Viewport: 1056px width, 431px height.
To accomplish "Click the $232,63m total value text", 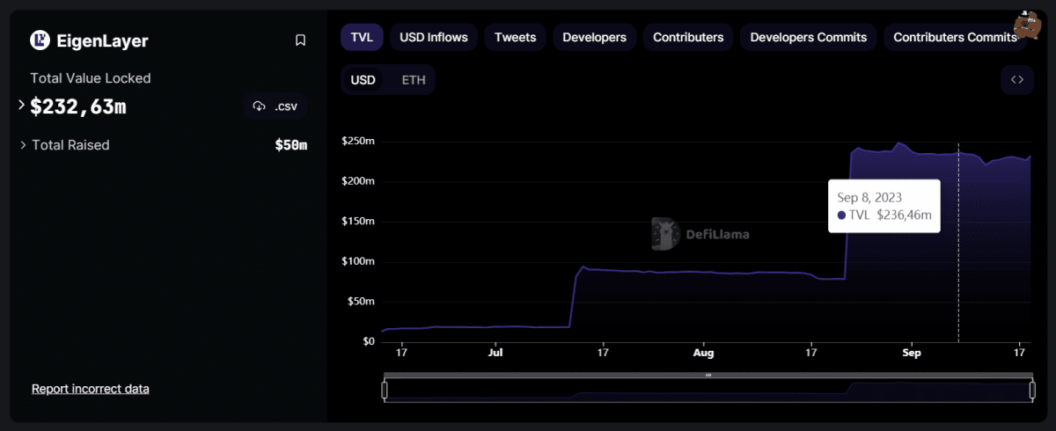I will pos(78,106).
